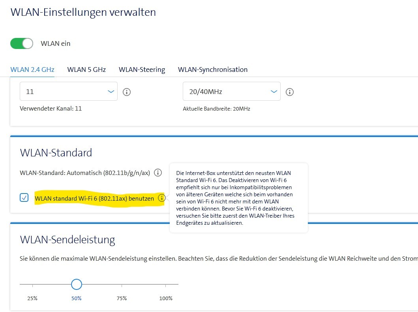Select the WLAN 2.4 GHz tab
Screen dimensions: 418x312
coord(32,70)
